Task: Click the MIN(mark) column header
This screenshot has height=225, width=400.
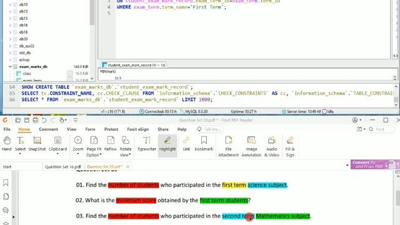Action: [x=108, y=72]
